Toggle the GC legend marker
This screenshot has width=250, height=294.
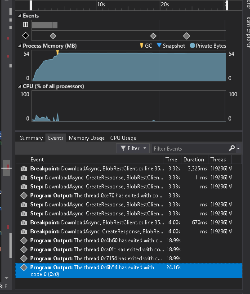click(146, 46)
